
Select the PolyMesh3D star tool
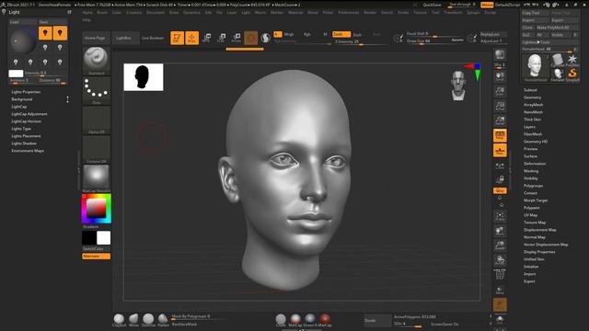(x=572, y=60)
